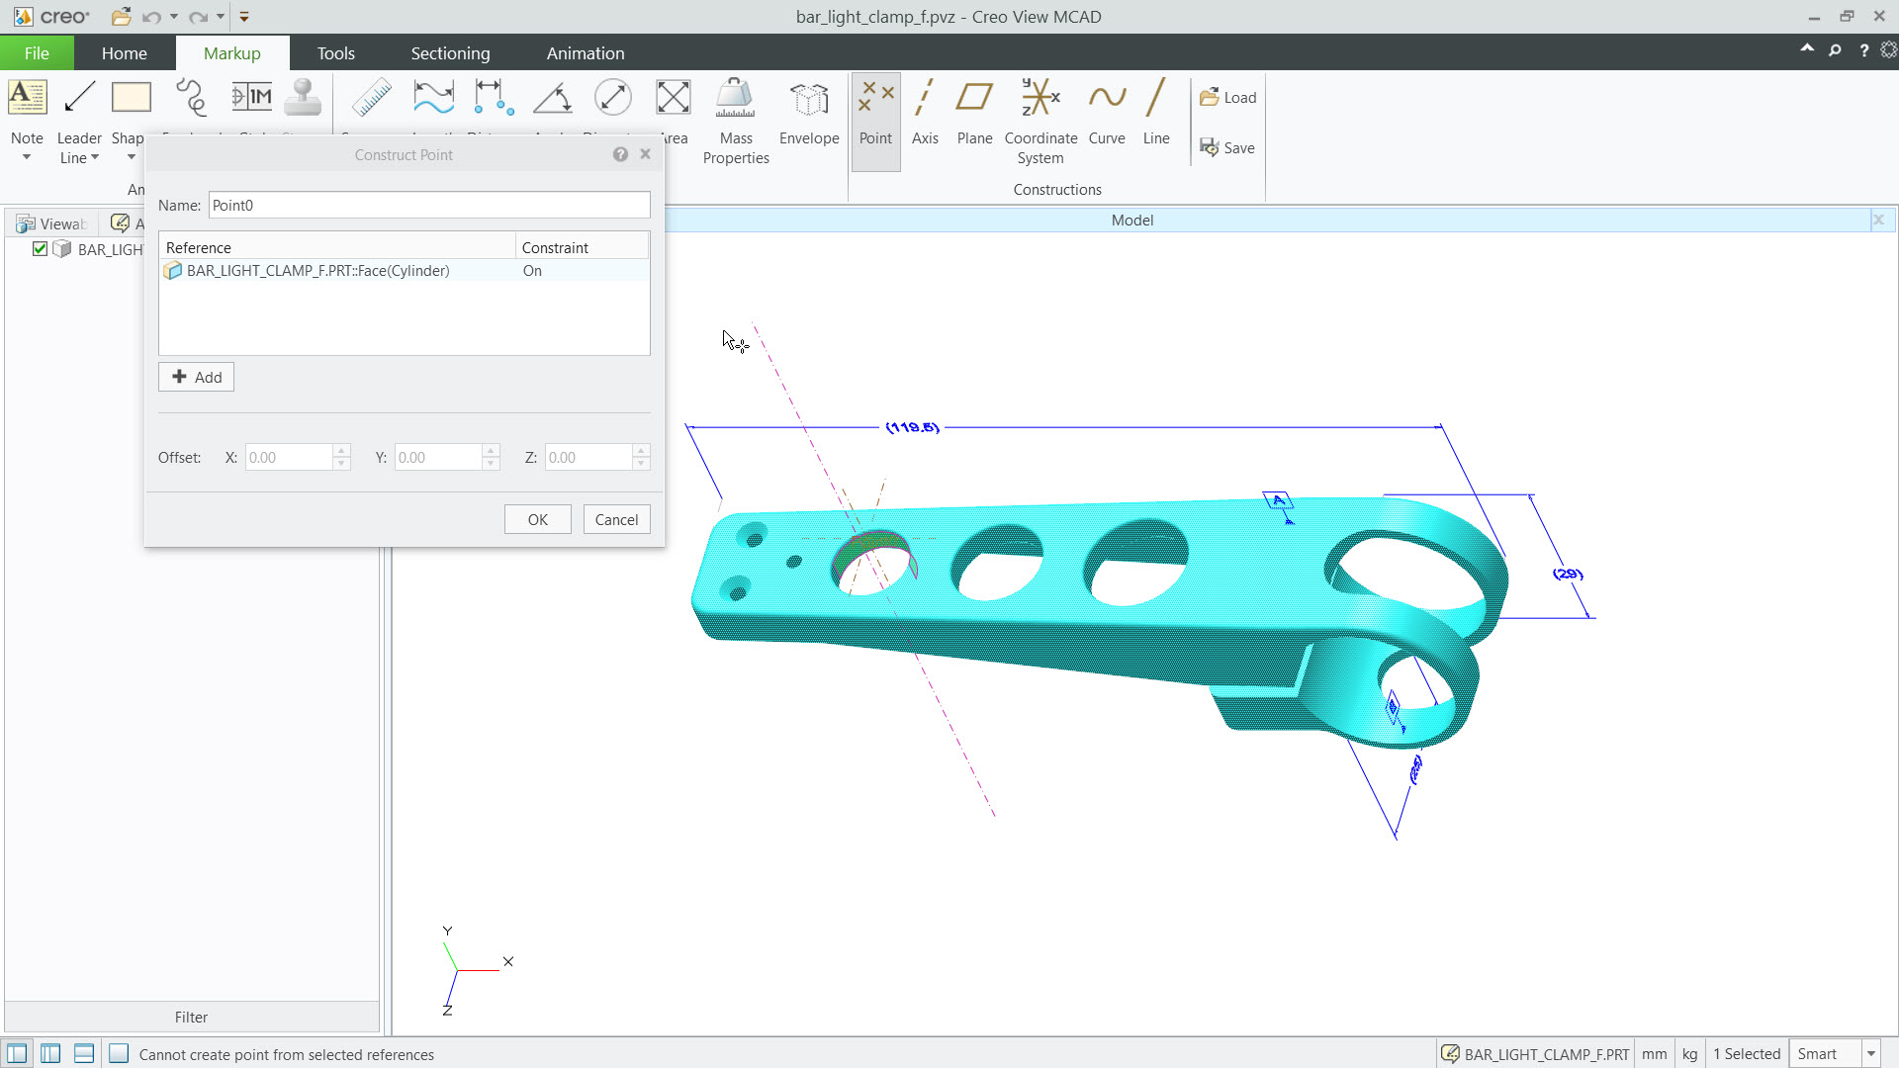This screenshot has height=1068, width=1899.
Task: Select the Shape rectangle tool icon
Action: tap(131, 98)
